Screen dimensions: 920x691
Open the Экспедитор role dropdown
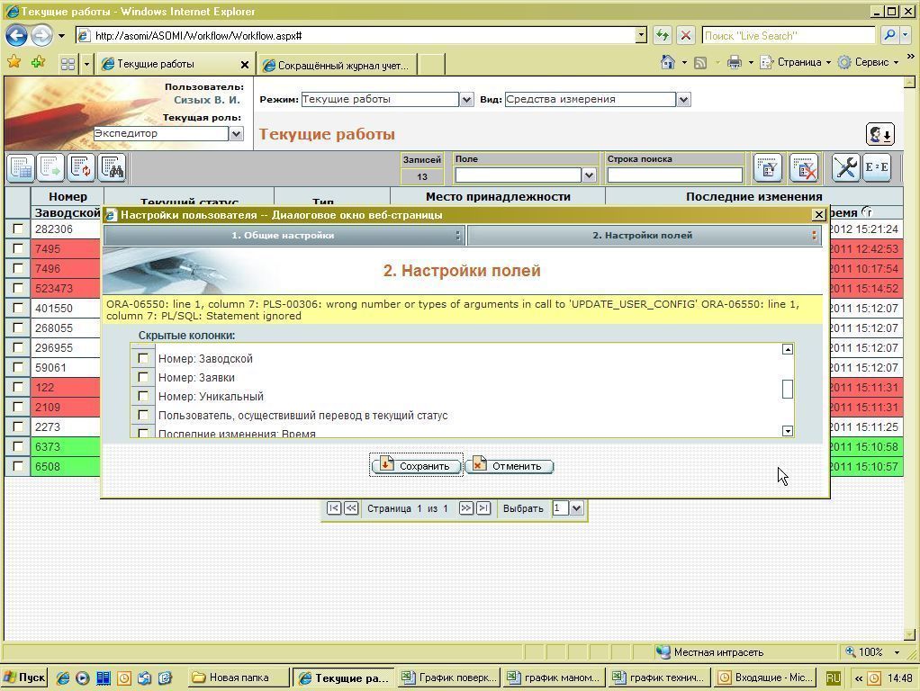(236, 134)
